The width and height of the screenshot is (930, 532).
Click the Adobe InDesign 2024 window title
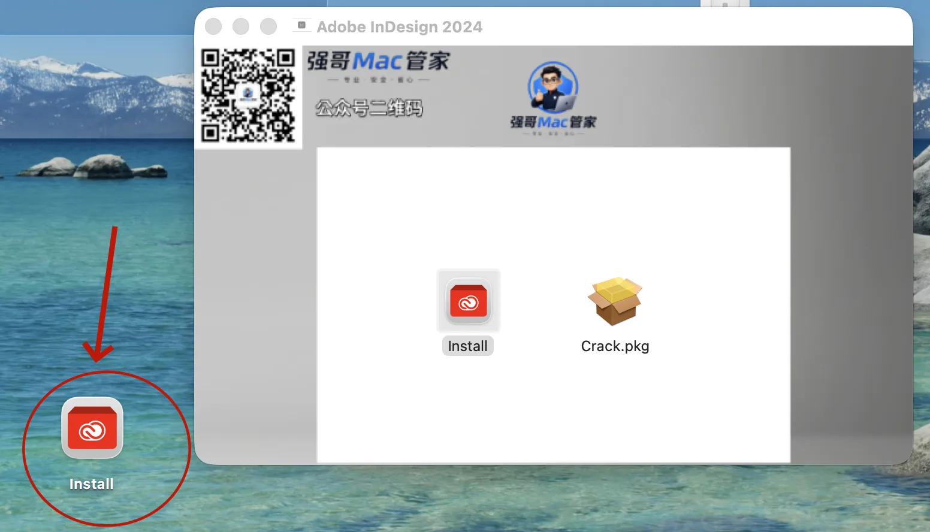click(400, 27)
